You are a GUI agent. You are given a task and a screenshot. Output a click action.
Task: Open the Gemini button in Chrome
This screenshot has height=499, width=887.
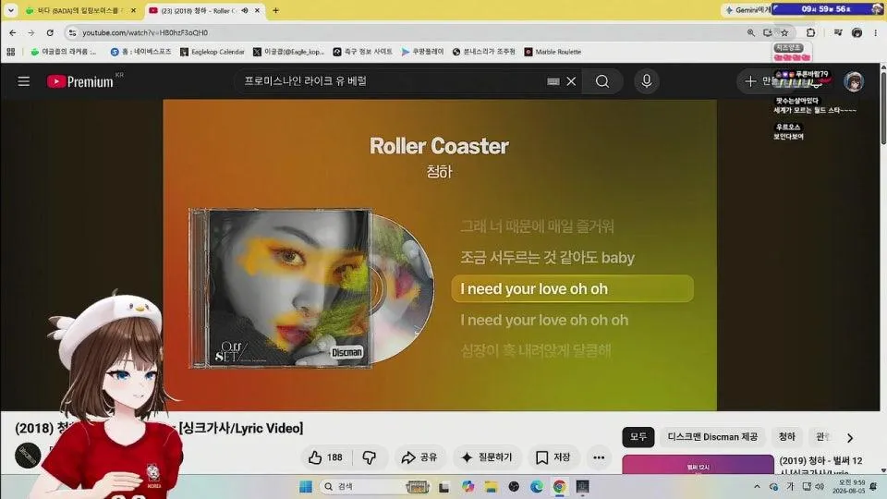tap(747, 9)
